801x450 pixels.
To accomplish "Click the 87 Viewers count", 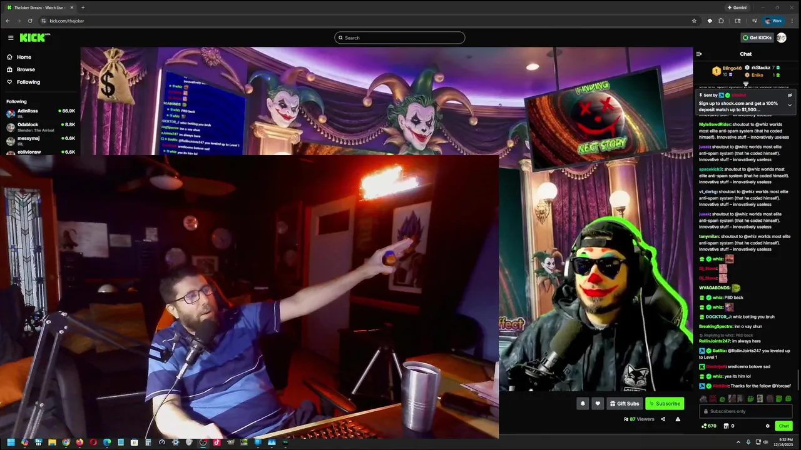I will point(639,419).
